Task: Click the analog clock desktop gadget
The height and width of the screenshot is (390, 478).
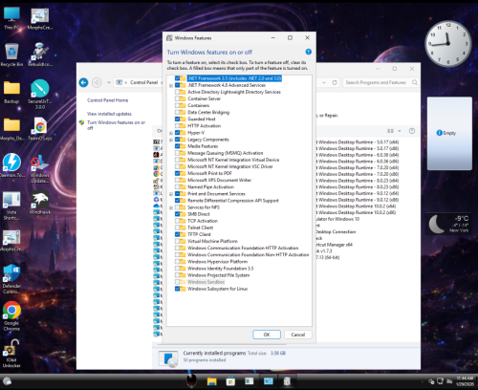Action: click(447, 43)
